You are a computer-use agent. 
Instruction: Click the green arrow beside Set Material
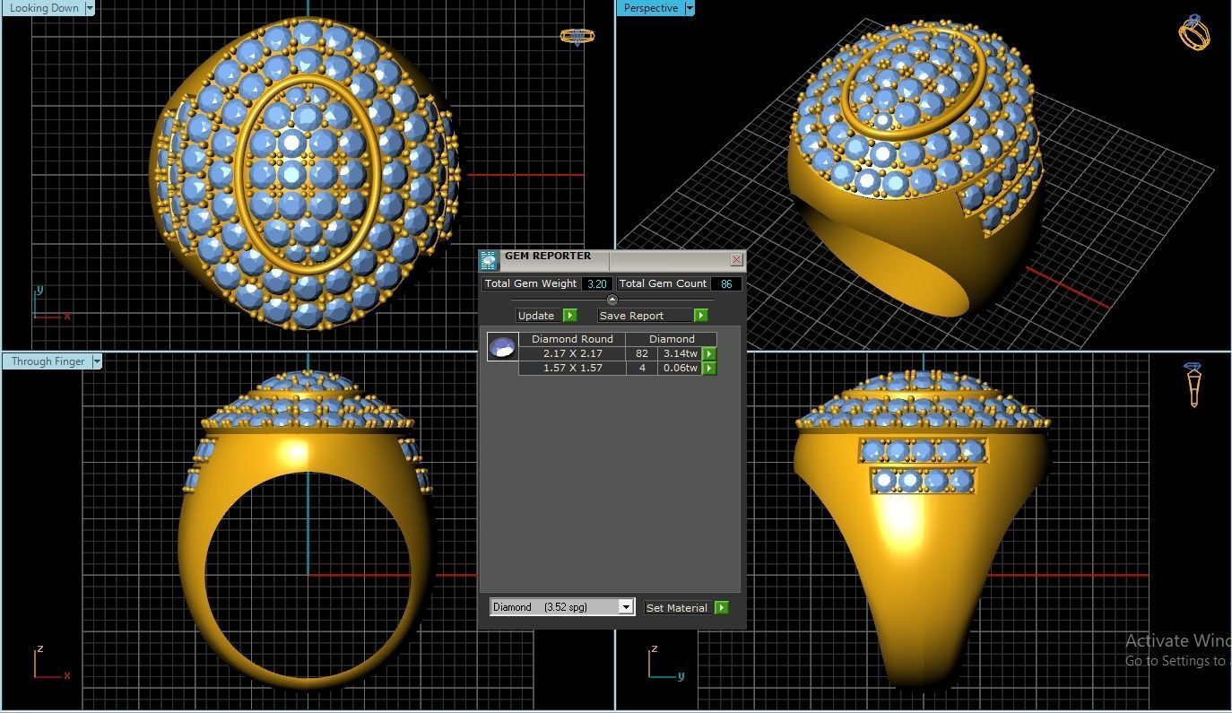[722, 608]
